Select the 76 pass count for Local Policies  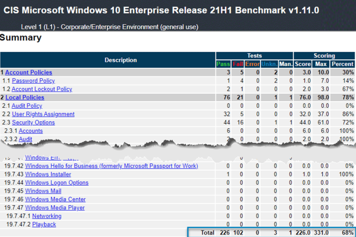click(x=227, y=97)
